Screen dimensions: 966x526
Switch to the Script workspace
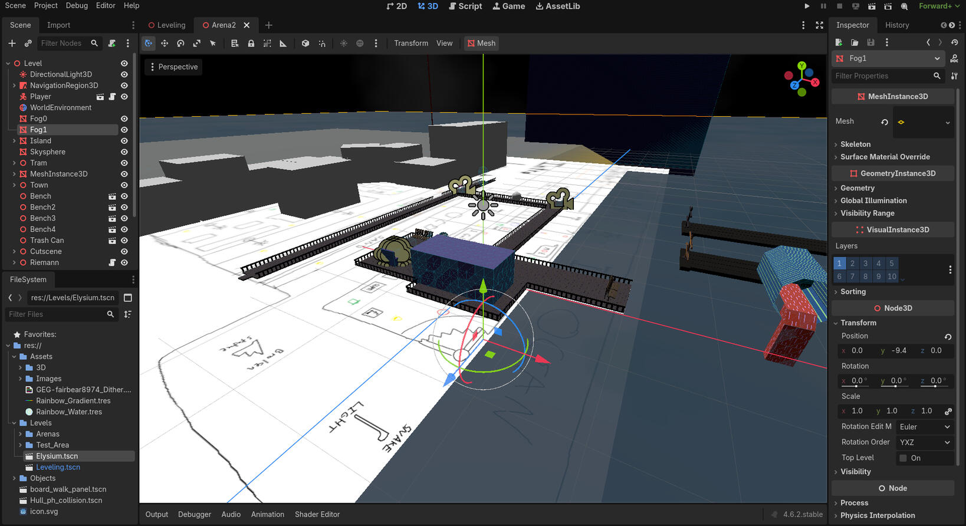tap(465, 6)
